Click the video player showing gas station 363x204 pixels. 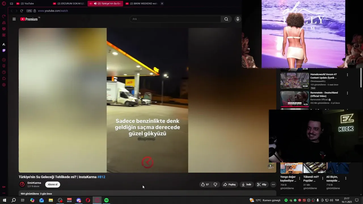(x=147, y=100)
